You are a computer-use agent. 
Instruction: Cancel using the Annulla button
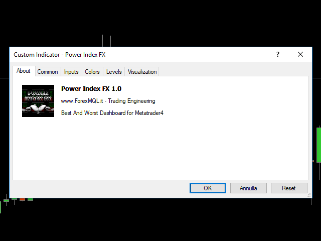pos(248,188)
